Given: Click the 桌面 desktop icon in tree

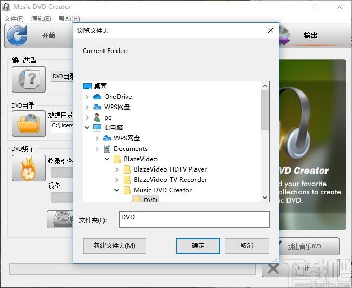Looking at the screenshot, I should (x=87, y=86).
